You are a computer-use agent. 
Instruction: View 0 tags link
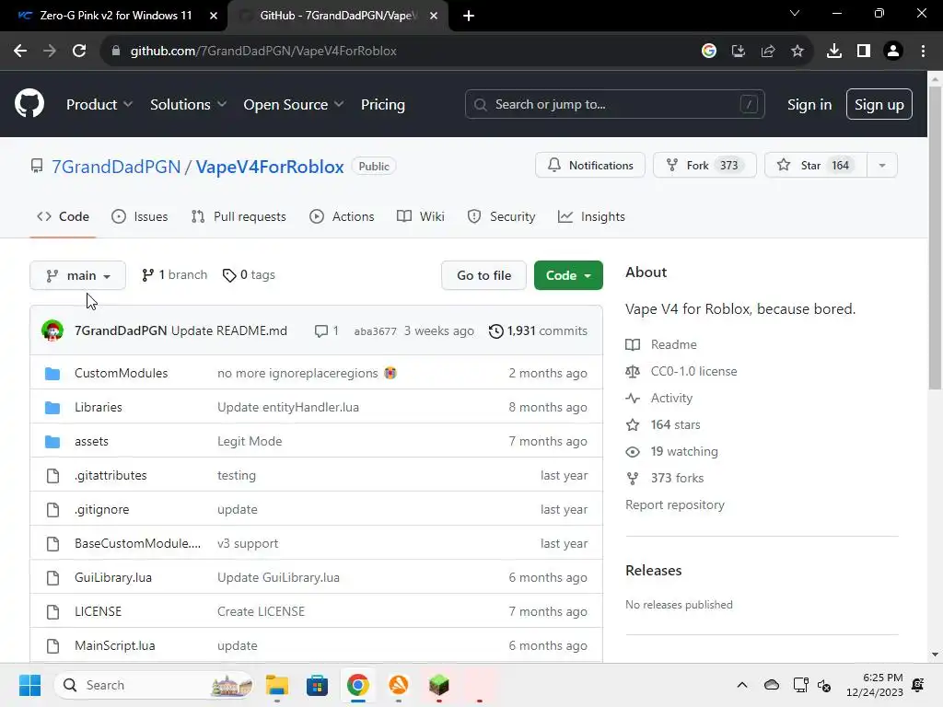(249, 274)
